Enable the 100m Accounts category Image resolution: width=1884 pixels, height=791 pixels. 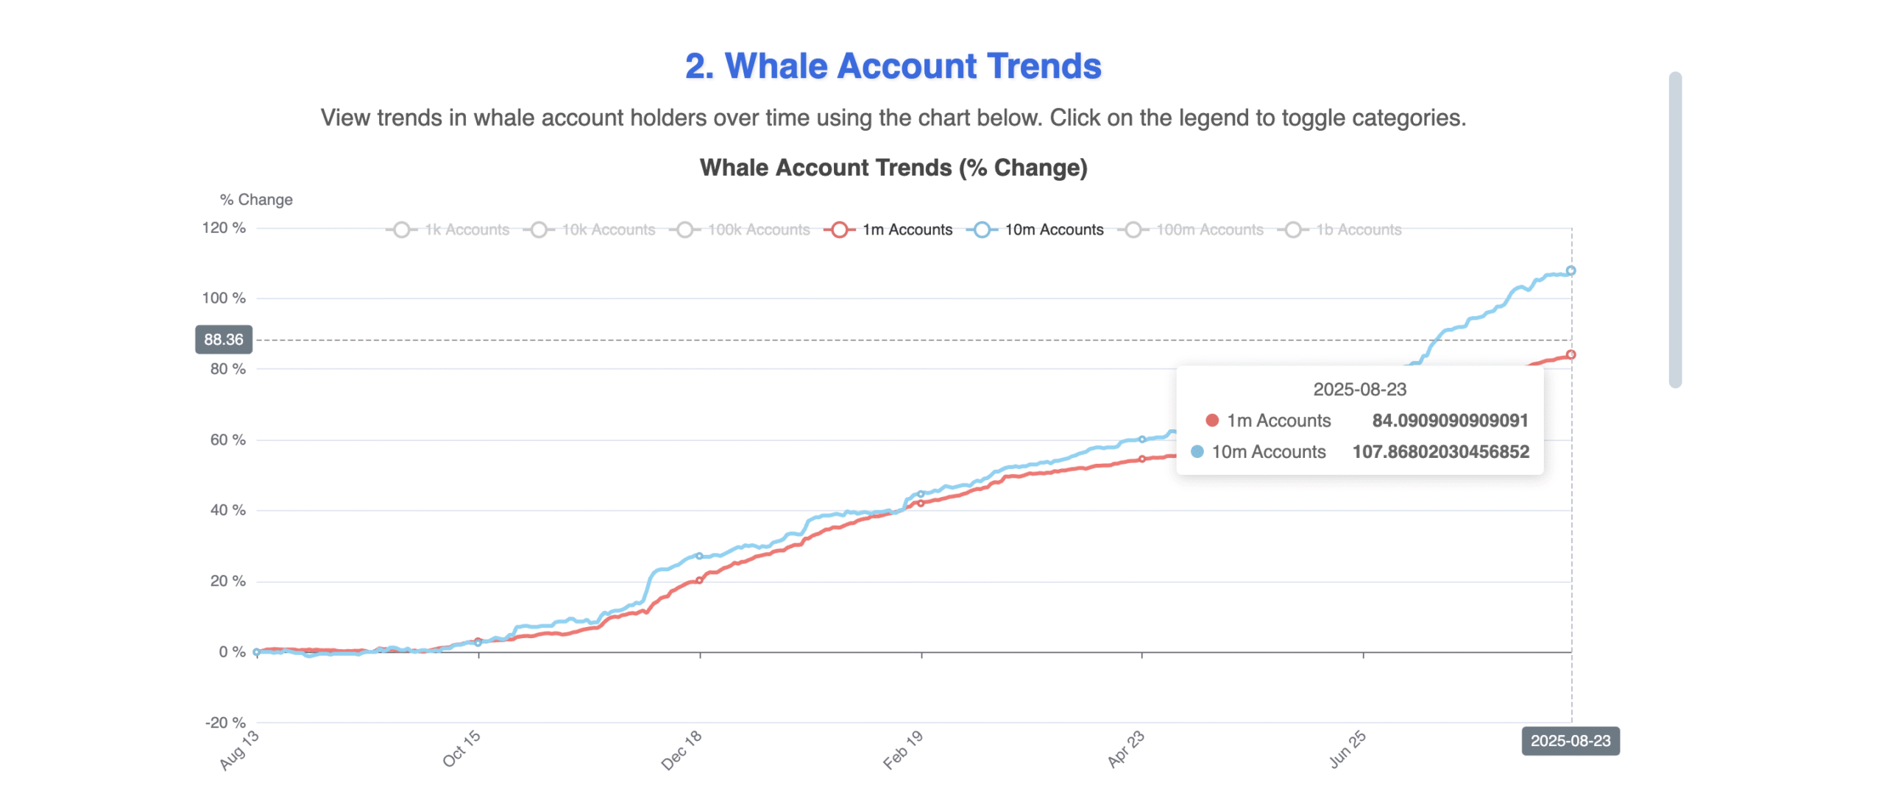(1210, 229)
